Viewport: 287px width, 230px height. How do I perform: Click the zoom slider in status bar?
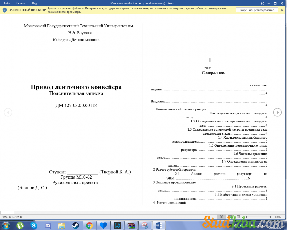[x=257, y=217]
